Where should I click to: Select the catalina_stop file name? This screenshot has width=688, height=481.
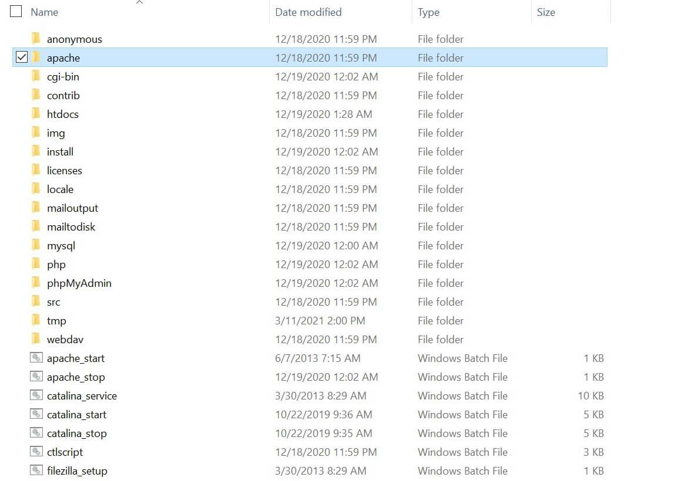pos(76,433)
